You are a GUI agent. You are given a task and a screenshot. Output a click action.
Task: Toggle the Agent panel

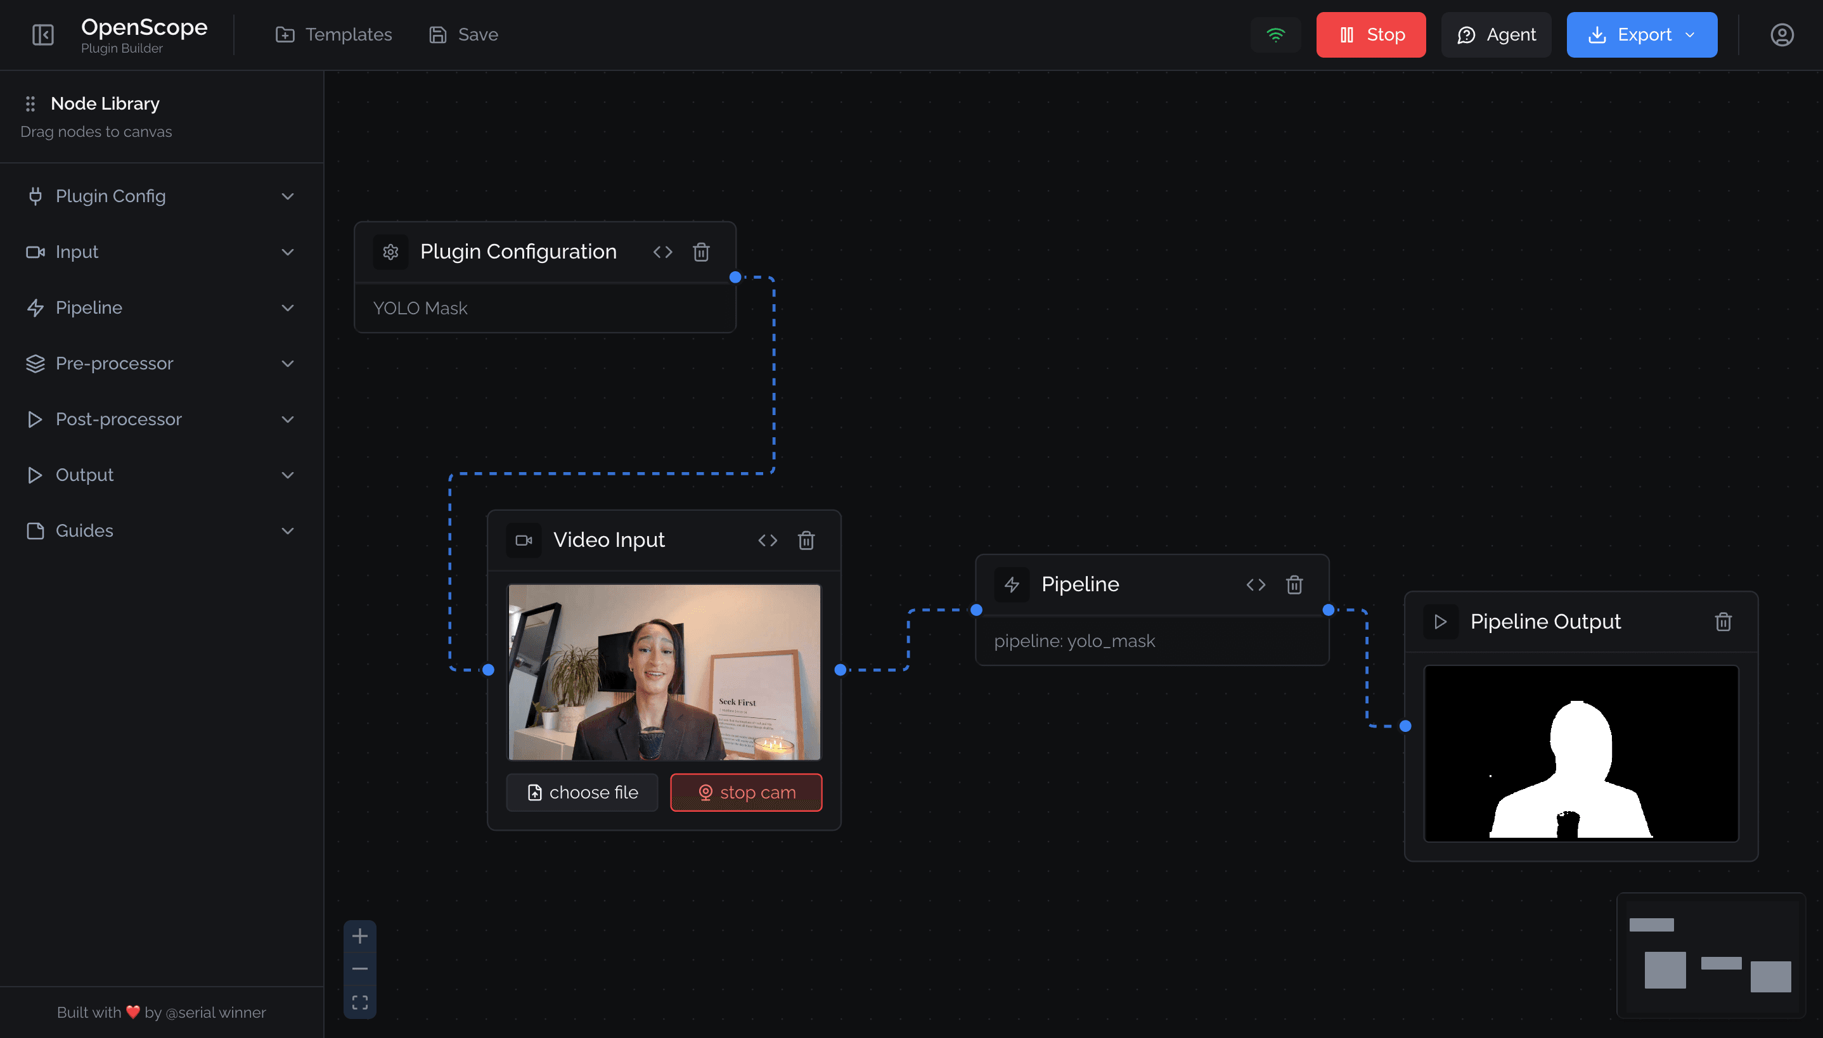[x=1496, y=34]
